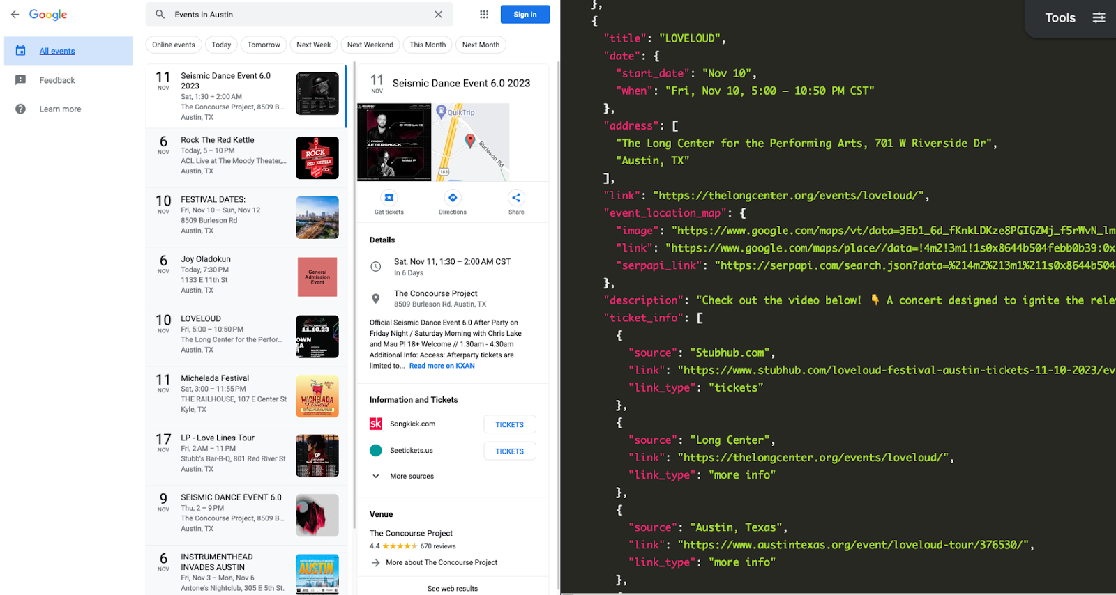
Task: Click the Songkick logo icon
Action: click(376, 424)
